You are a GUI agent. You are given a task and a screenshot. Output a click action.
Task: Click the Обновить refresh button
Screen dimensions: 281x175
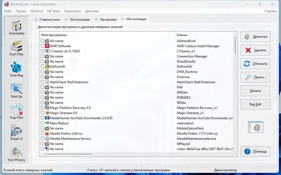pos(255,64)
